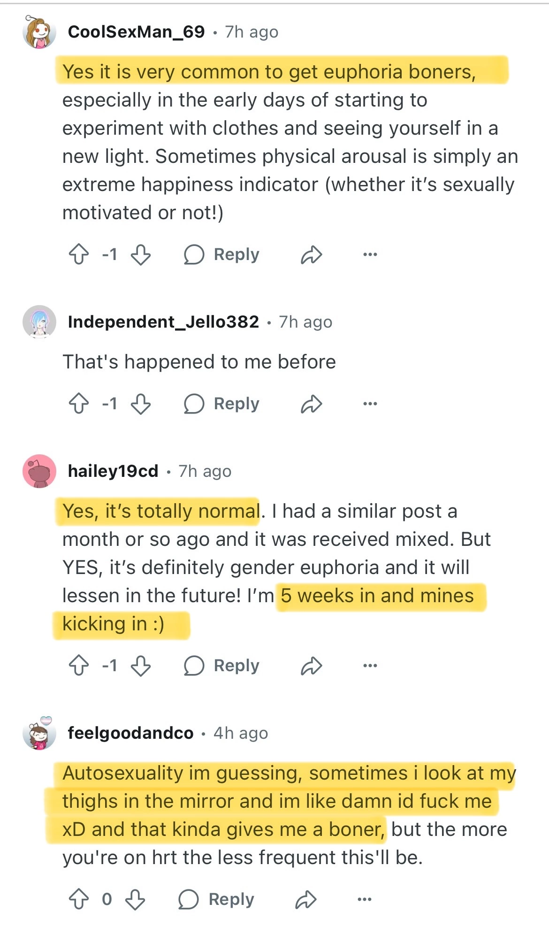The width and height of the screenshot is (549, 942).
Task: Upvote hailey19cd's comment
Action: pyautogui.click(x=79, y=666)
